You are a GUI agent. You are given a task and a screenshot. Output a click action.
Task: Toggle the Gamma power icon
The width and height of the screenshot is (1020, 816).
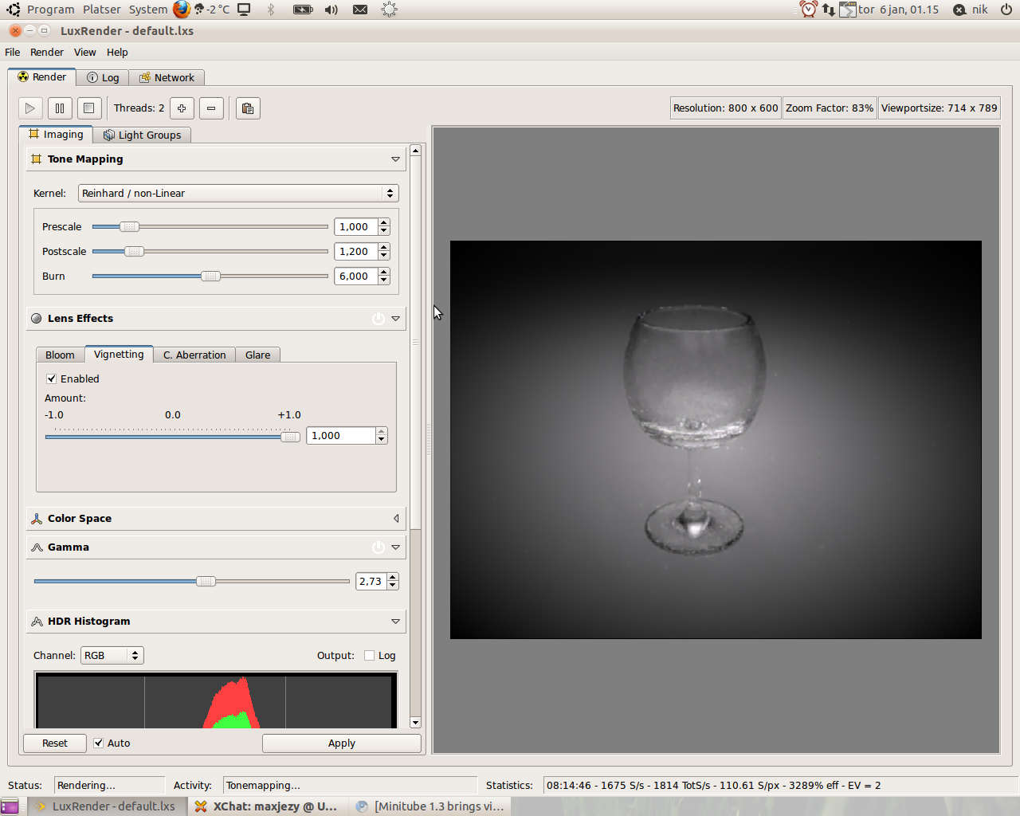click(x=379, y=547)
